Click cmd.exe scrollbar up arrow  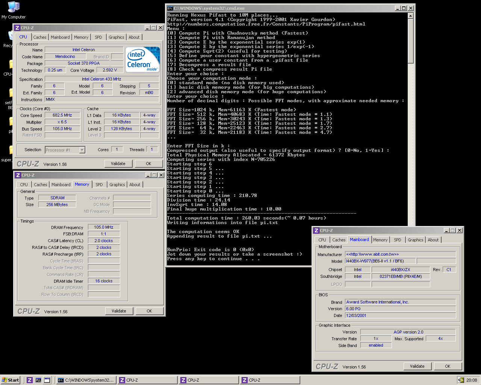tap(410, 15)
